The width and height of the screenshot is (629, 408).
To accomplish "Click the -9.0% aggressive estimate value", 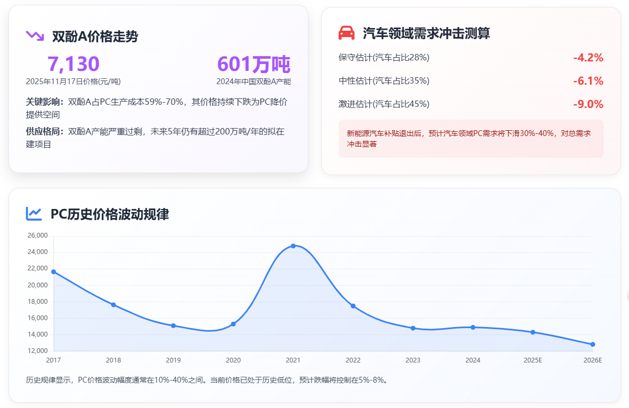I will point(588,104).
